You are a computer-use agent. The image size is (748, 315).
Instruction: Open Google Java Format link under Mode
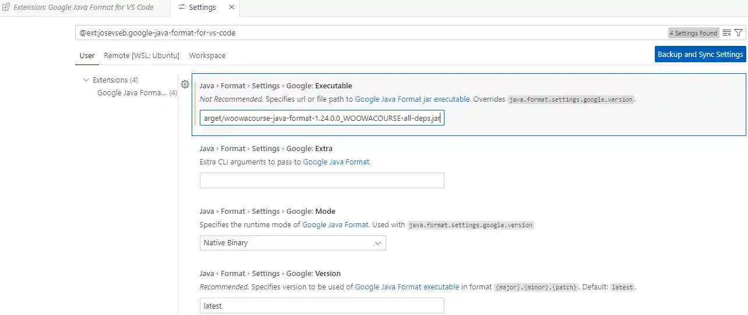pos(335,224)
